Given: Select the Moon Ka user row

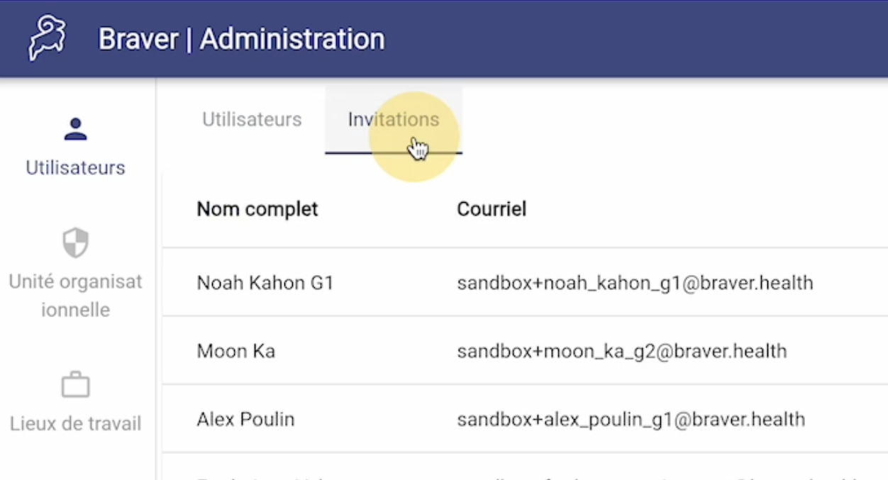Looking at the screenshot, I should [525, 351].
